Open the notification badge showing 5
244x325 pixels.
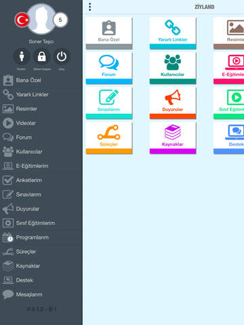[60, 20]
